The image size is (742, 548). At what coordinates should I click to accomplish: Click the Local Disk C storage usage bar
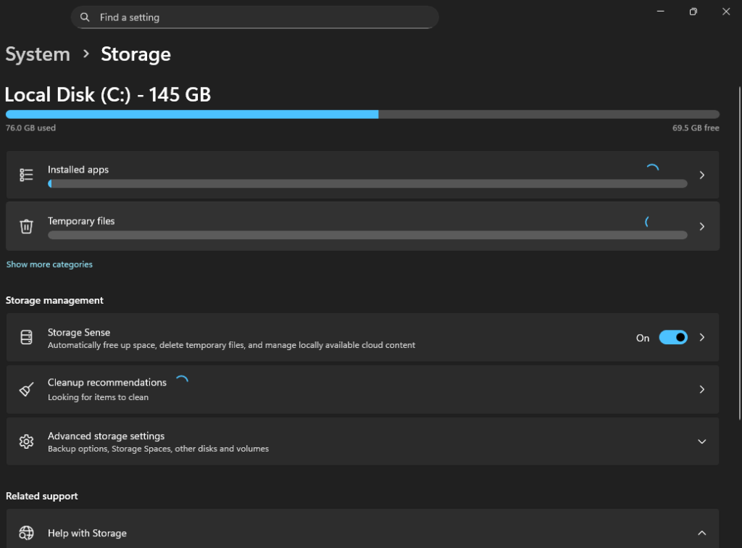(x=362, y=114)
